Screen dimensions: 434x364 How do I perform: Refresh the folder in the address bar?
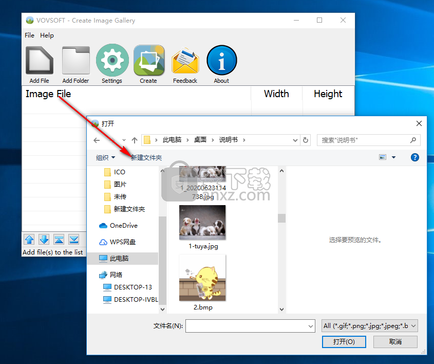(x=306, y=140)
